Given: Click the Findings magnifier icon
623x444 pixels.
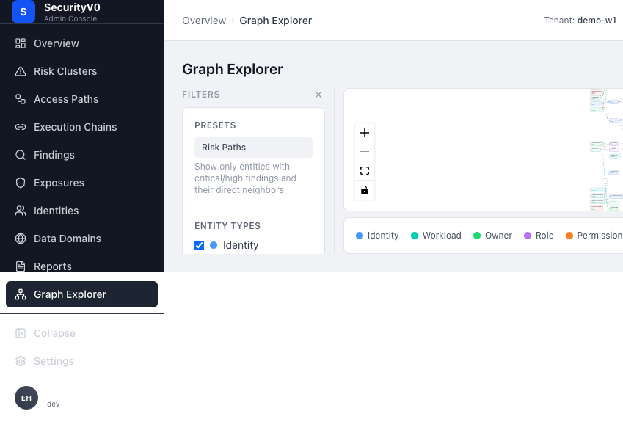Looking at the screenshot, I should (21, 155).
